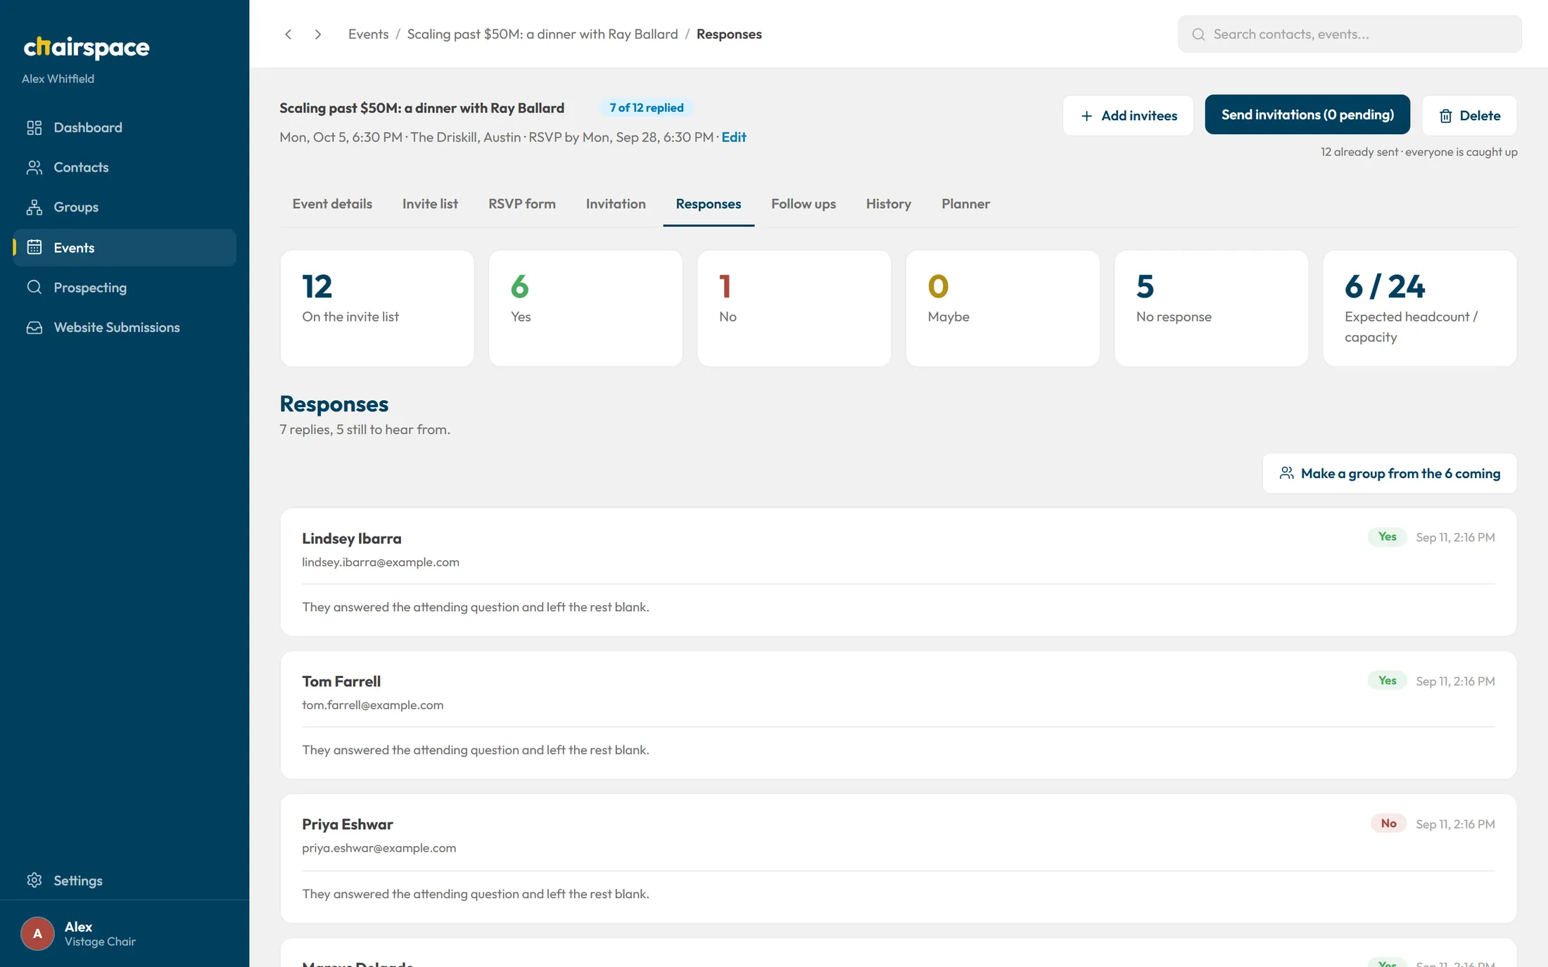Click Lindsey Ibarra's name
Image resolution: width=1548 pixels, height=967 pixels.
[x=352, y=539]
